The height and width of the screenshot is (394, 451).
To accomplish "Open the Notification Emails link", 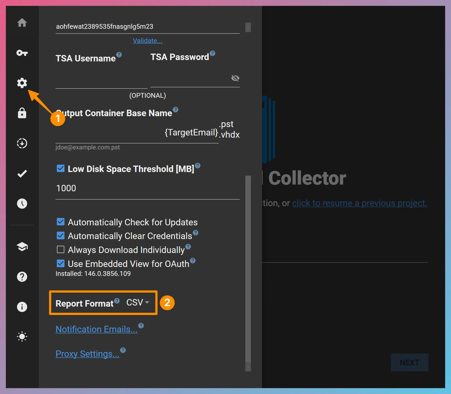I will pos(97,329).
